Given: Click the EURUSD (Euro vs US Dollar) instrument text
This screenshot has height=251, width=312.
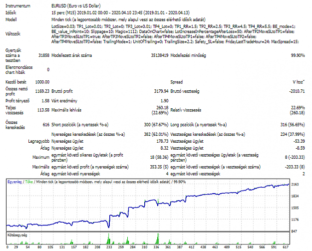Looking at the screenshot, I should pyautogui.click(x=76, y=6).
